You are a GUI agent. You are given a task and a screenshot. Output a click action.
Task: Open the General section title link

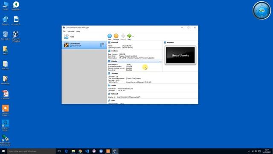pyautogui.click(x=115, y=42)
